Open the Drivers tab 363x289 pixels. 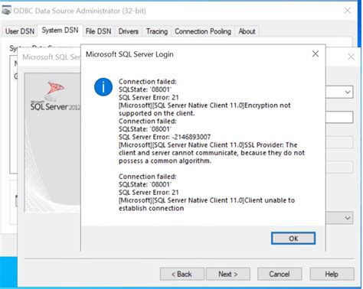[x=128, y=31]
